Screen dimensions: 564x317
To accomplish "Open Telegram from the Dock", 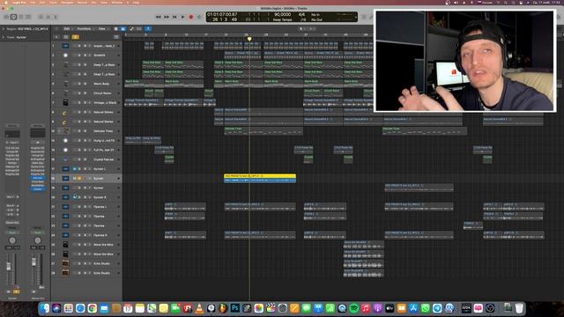I will click(x=437, y=308).
